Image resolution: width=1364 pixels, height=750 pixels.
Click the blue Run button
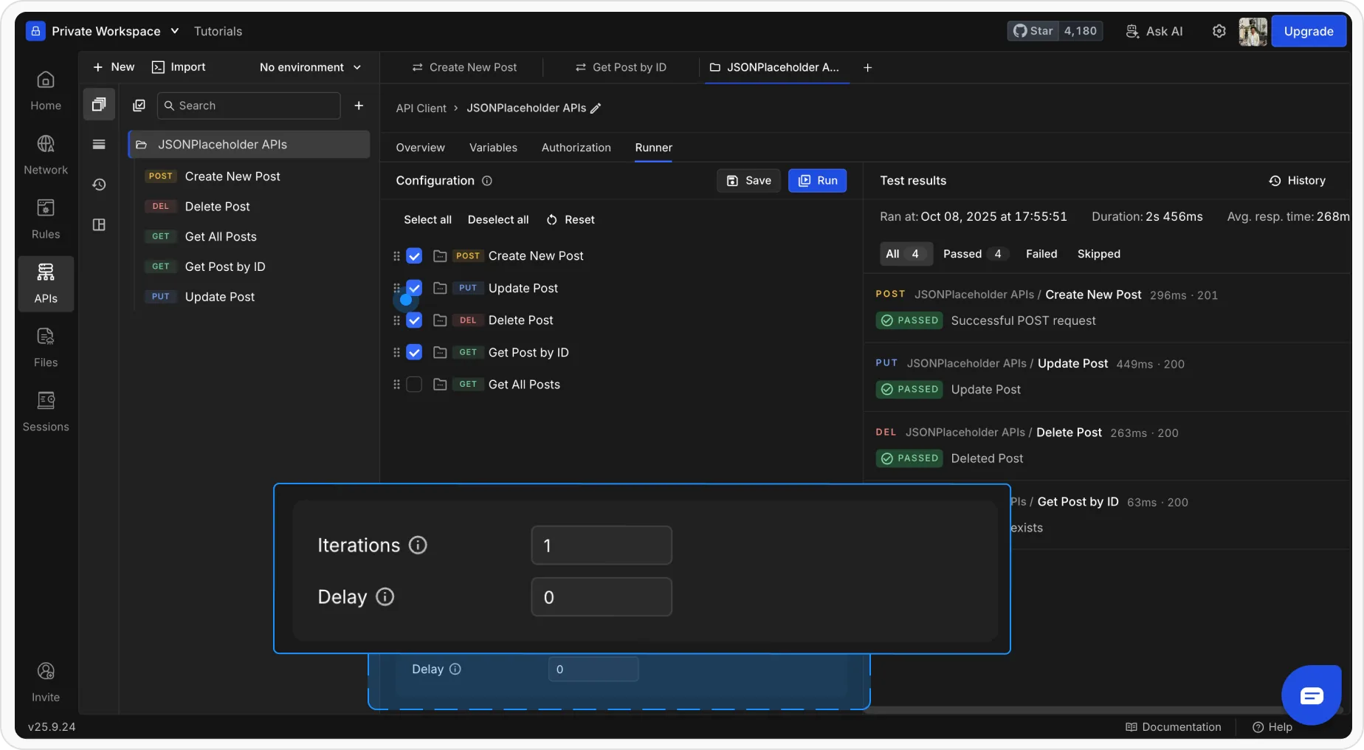[x=817, y=181]
